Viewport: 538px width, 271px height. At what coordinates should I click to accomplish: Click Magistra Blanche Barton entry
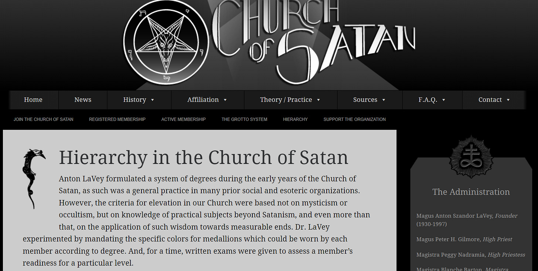pos(462,270)
